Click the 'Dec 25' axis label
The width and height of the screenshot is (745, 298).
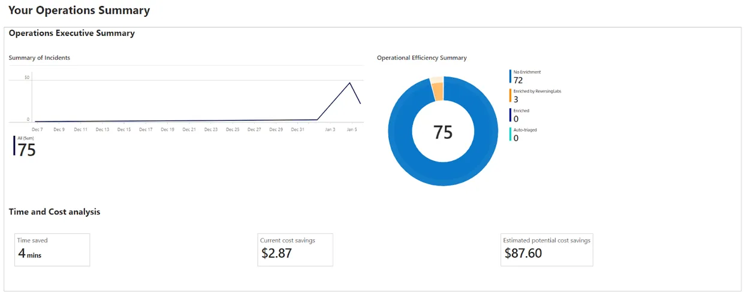click(233, 129)
